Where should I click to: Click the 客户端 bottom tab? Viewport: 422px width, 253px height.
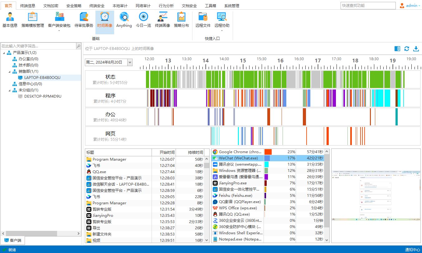[13, 241]
